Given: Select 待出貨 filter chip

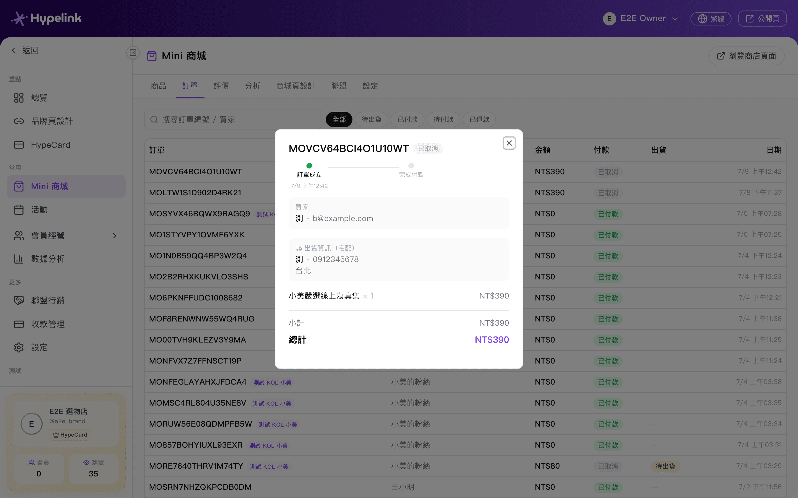Looking at the screenshot, I should (x=372, y=120).
